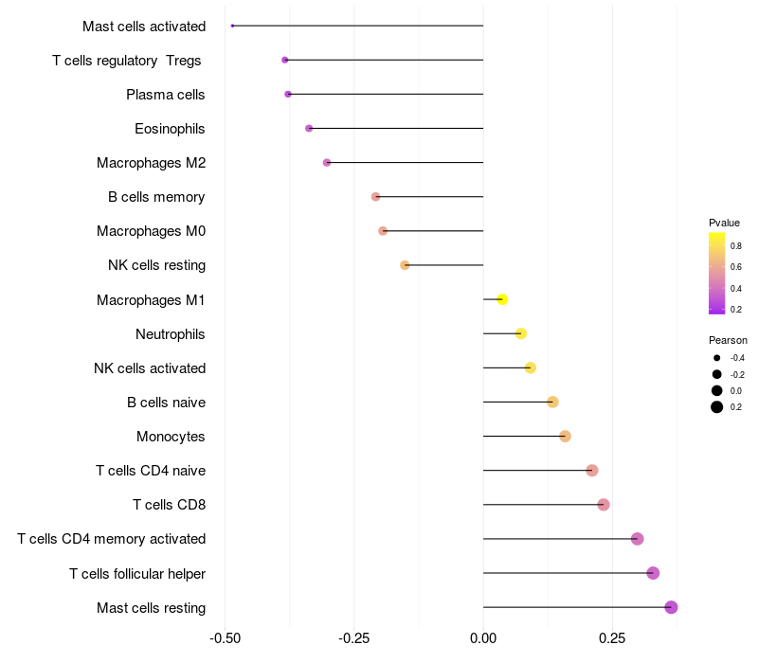Select the Monocytes data point

(x=565, y=437)
